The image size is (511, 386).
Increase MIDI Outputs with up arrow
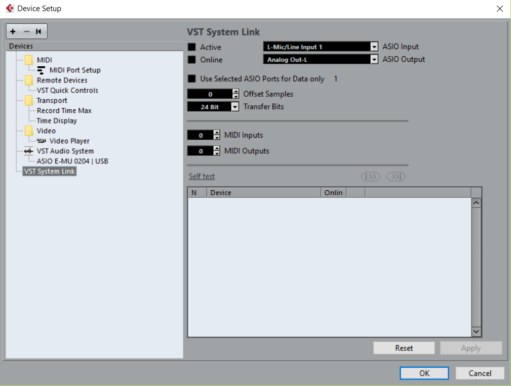(217, 148)
